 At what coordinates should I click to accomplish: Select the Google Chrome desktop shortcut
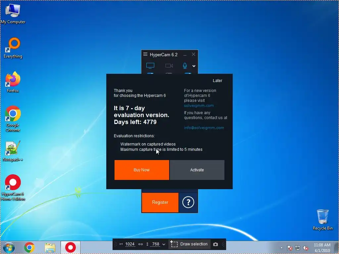tap(13, 119)
